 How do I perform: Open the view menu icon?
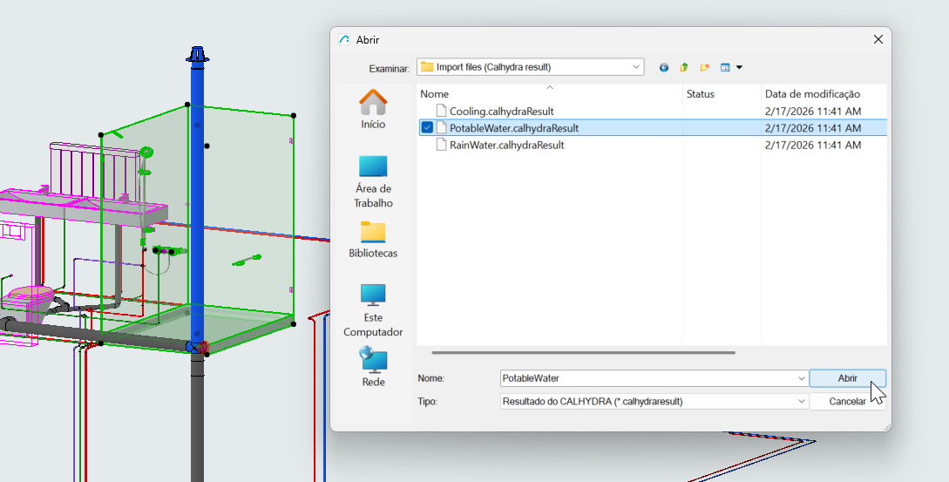[725, 68]
